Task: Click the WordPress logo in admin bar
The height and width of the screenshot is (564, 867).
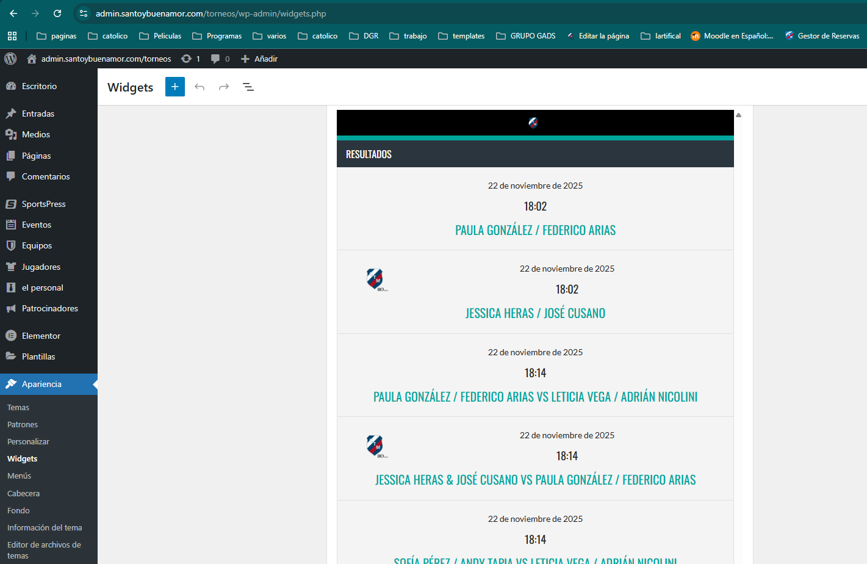Action: coord(10,59)
